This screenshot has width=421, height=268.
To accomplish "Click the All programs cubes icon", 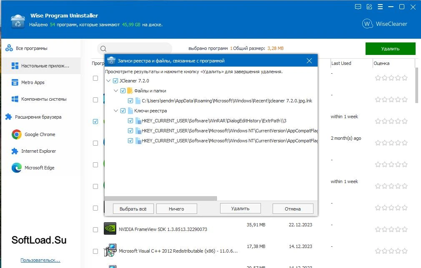I will coord(9,48).
